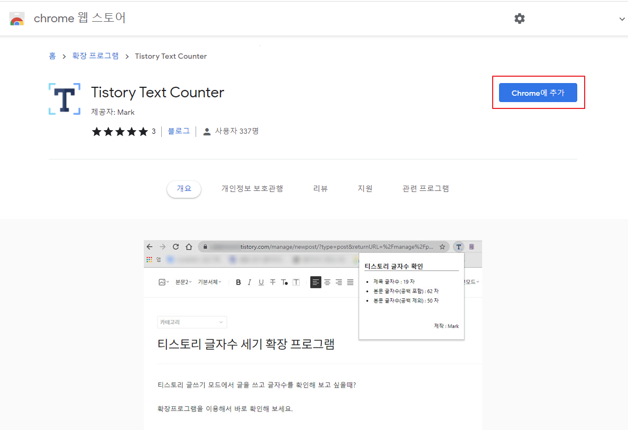Click the justify alignment icon
Viewport: 628px width, 430px height.
(350, 282)
